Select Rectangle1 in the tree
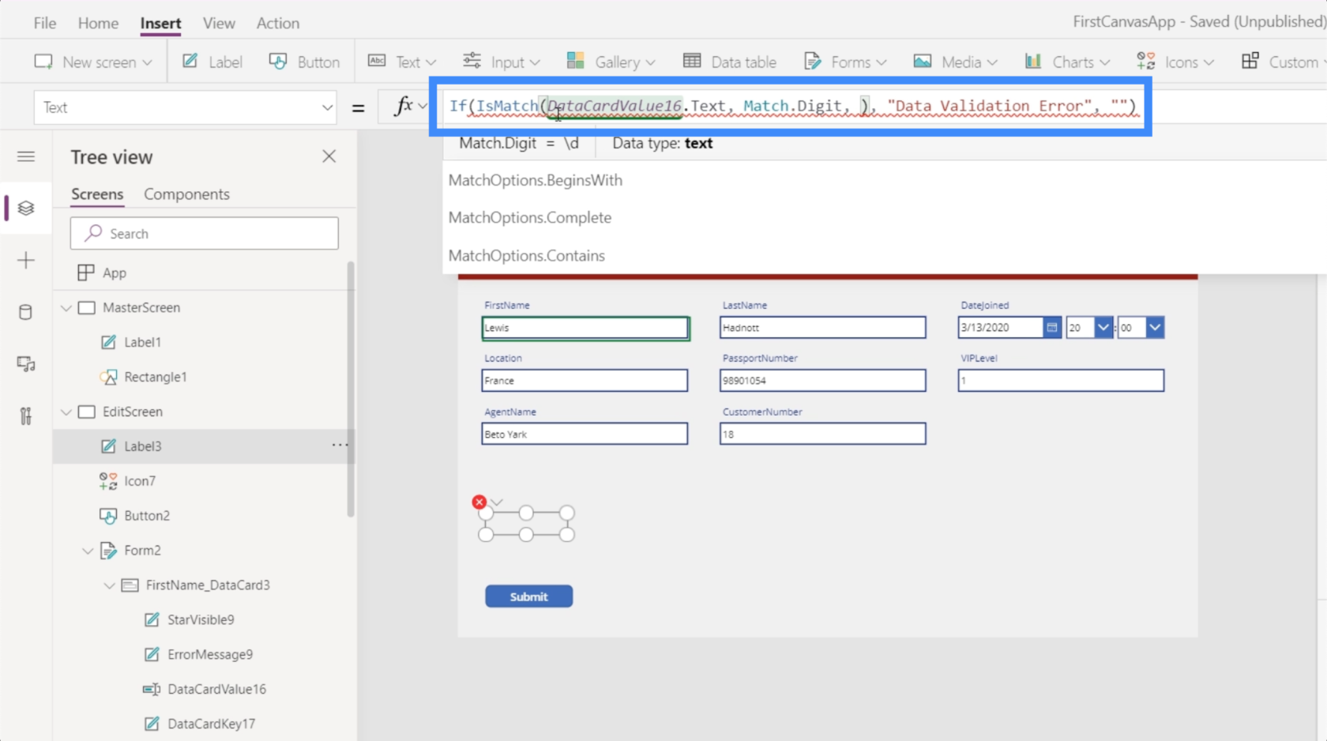 [156, 377]
